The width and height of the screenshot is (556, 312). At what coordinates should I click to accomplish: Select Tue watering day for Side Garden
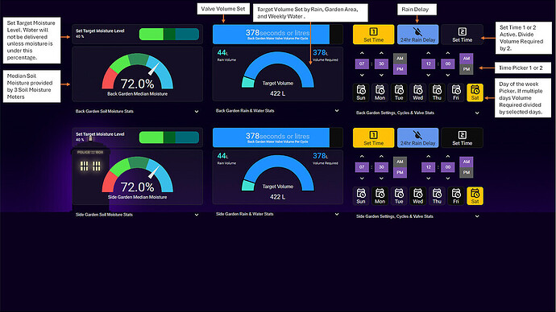(x=399, y=196)
